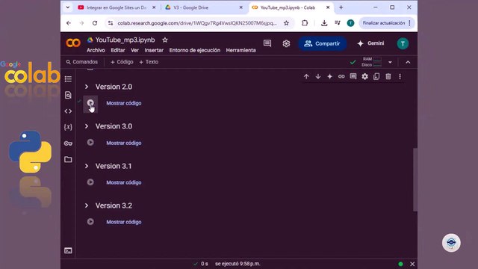The height and width of the screenshot is (269, 478).
Task: Open the Editar menu
Action: pyautogui.click(x=118, y=50)
